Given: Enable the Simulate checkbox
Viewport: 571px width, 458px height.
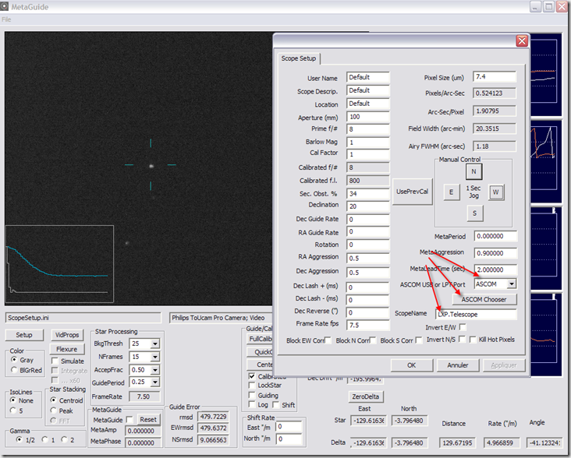Looking at the screenshot, I should (55, 361).
